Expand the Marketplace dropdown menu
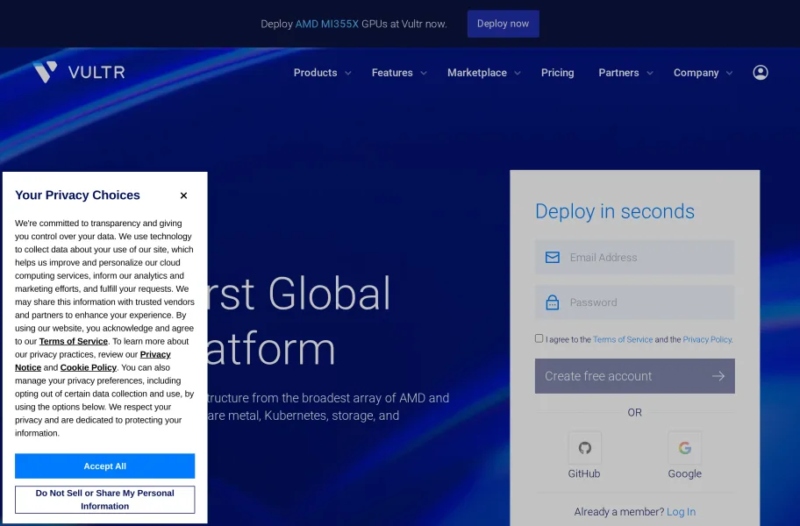Viewport: 800px width, 526px height. [x=484, y=73]
